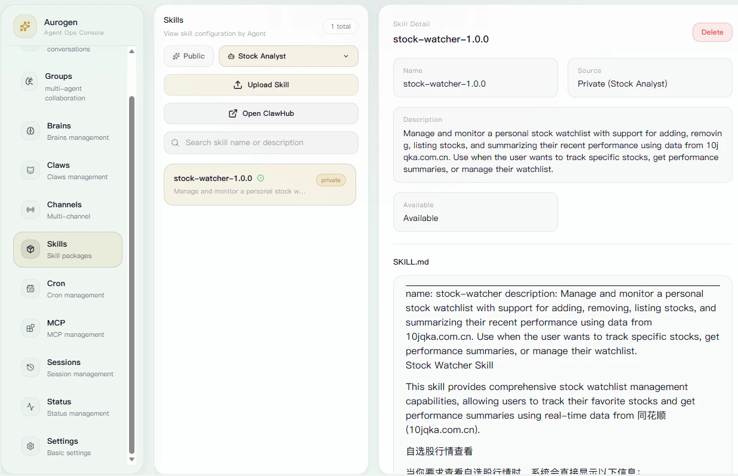Click the Groups sidebar icon
The image size is (738, 476).
29,81
